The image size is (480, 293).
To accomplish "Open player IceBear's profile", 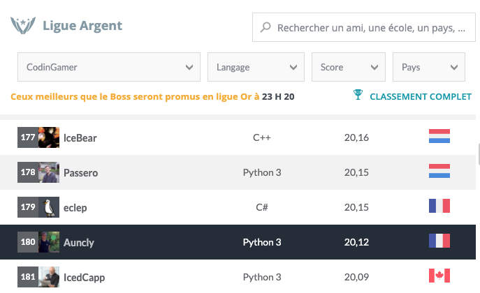I will point(80,138).
